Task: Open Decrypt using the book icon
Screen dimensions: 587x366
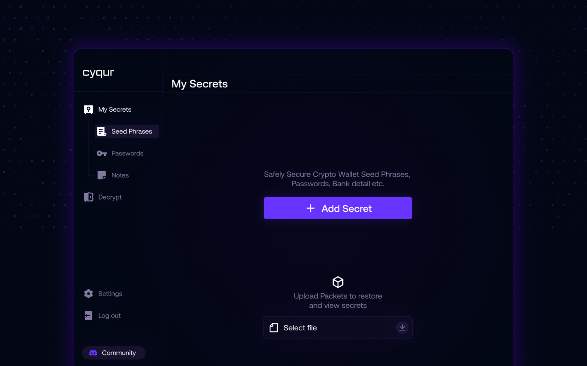Action: pyautogui.click(x=88, y=197)
